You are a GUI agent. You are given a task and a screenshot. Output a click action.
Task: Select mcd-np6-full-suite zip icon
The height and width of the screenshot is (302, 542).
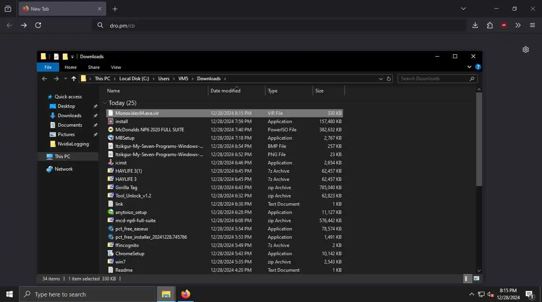111,221
